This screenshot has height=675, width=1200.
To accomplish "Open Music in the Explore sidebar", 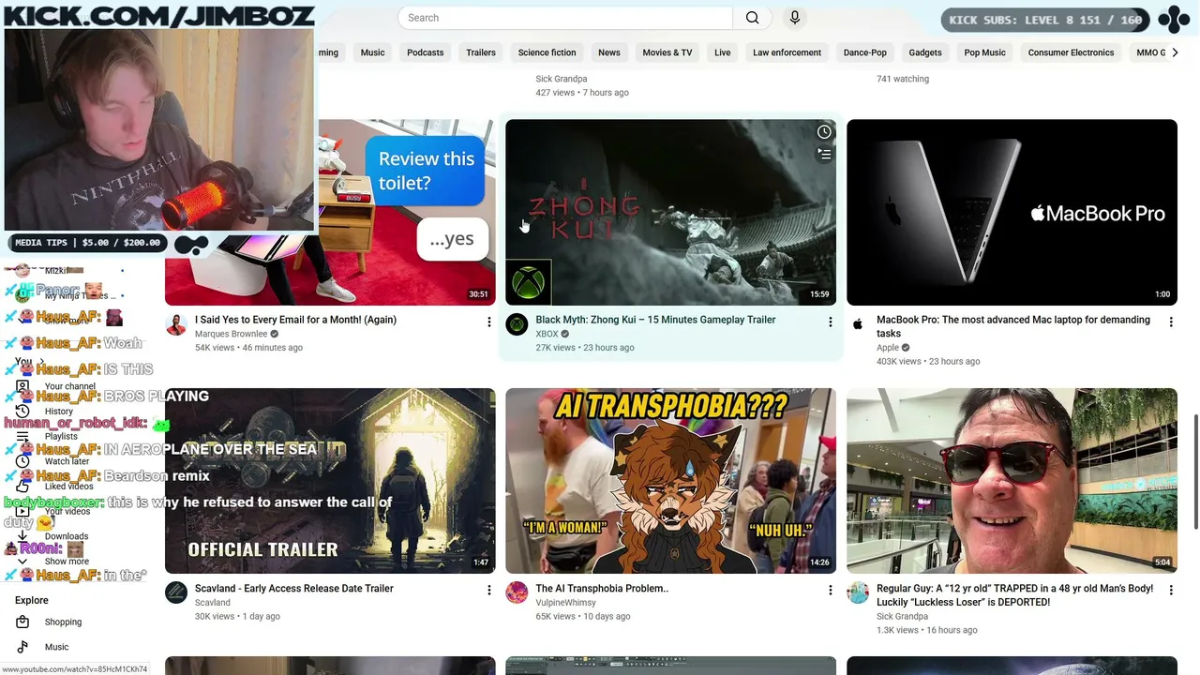I will (56, 647).
